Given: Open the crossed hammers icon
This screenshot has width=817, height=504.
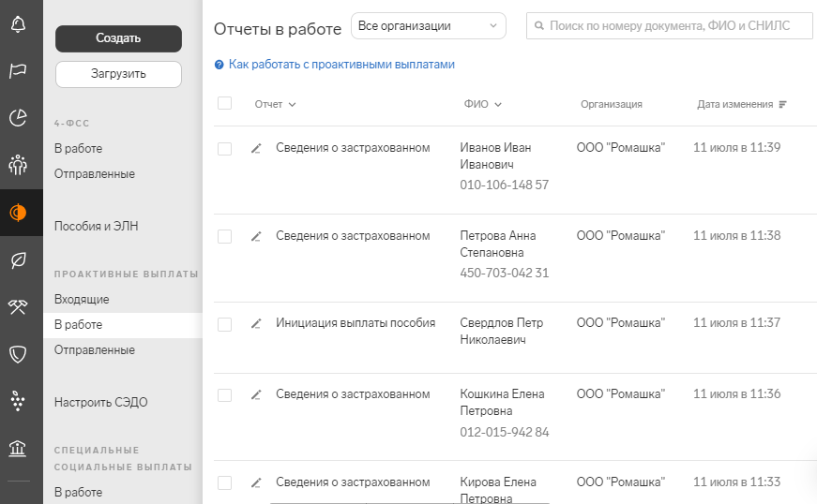Looking at the screenshot, I should click(18, 307).
